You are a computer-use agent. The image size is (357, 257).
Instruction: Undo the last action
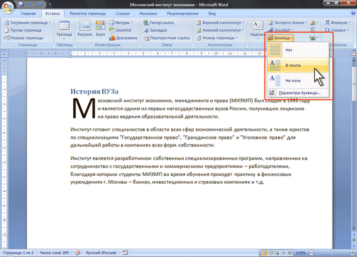pyautogui.click(x=29, y=5)
